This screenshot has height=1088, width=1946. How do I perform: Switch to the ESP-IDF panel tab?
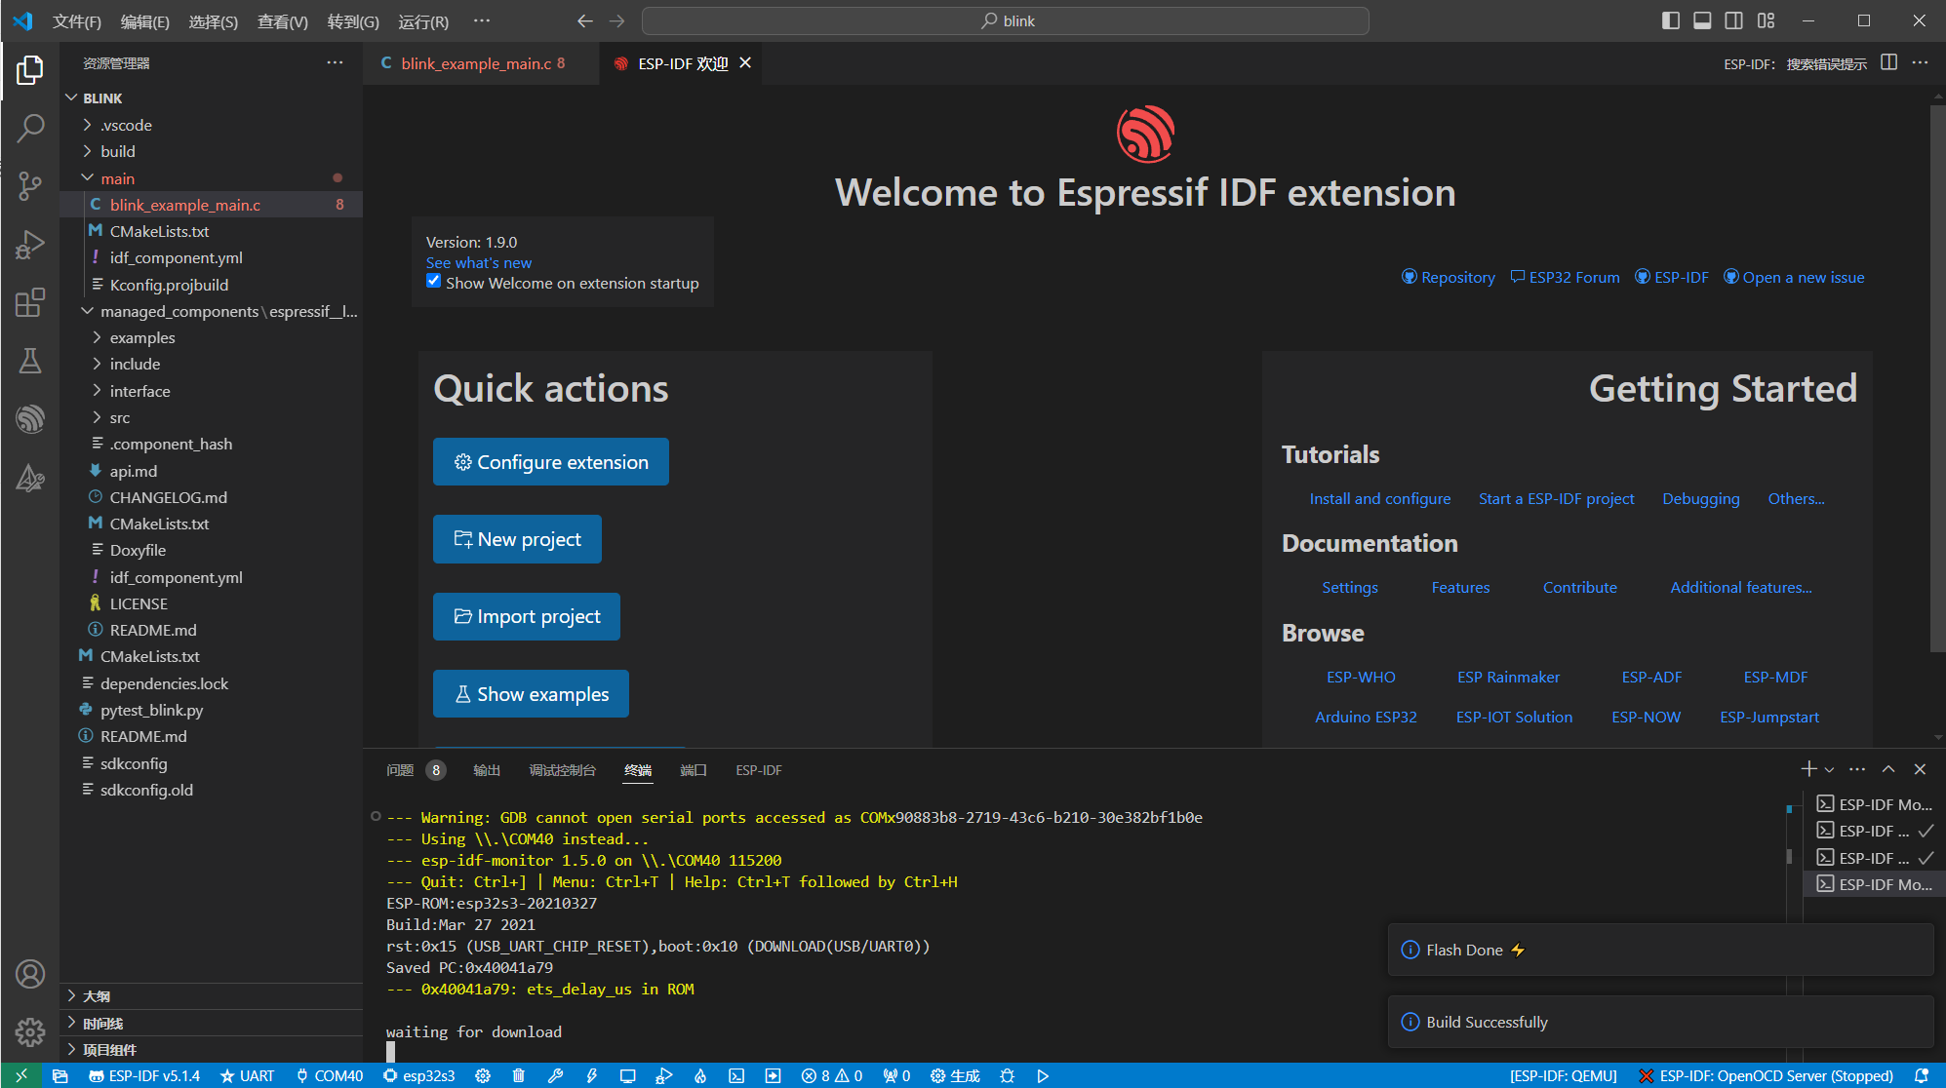(758, 770)
